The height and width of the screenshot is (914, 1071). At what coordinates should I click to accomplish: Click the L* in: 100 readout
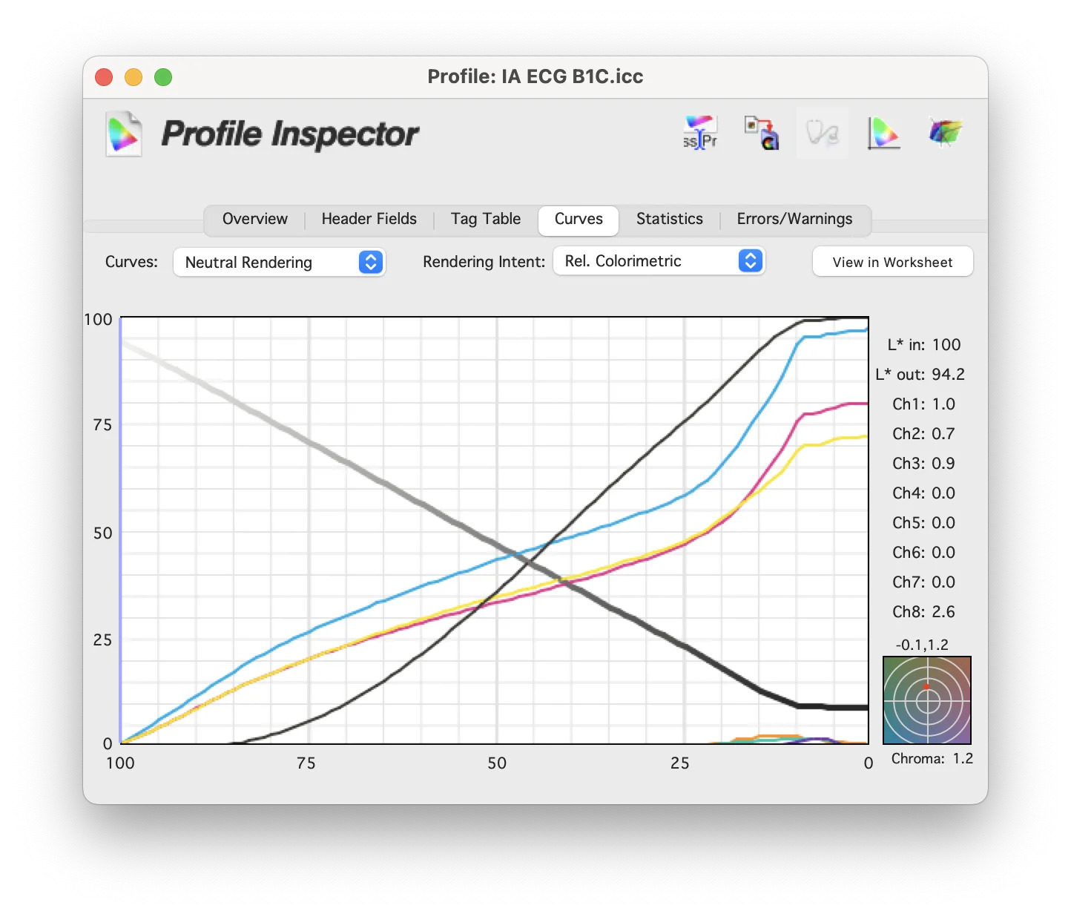(923, 345)
